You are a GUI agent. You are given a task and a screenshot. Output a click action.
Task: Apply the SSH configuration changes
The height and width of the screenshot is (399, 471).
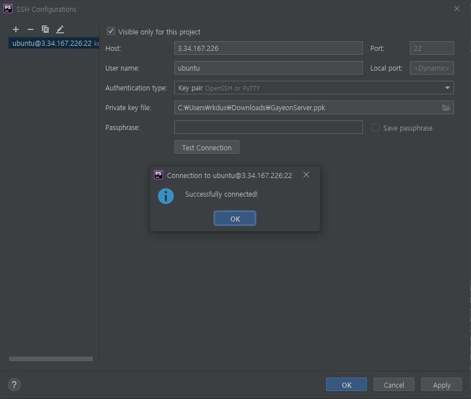click(441, 384)
